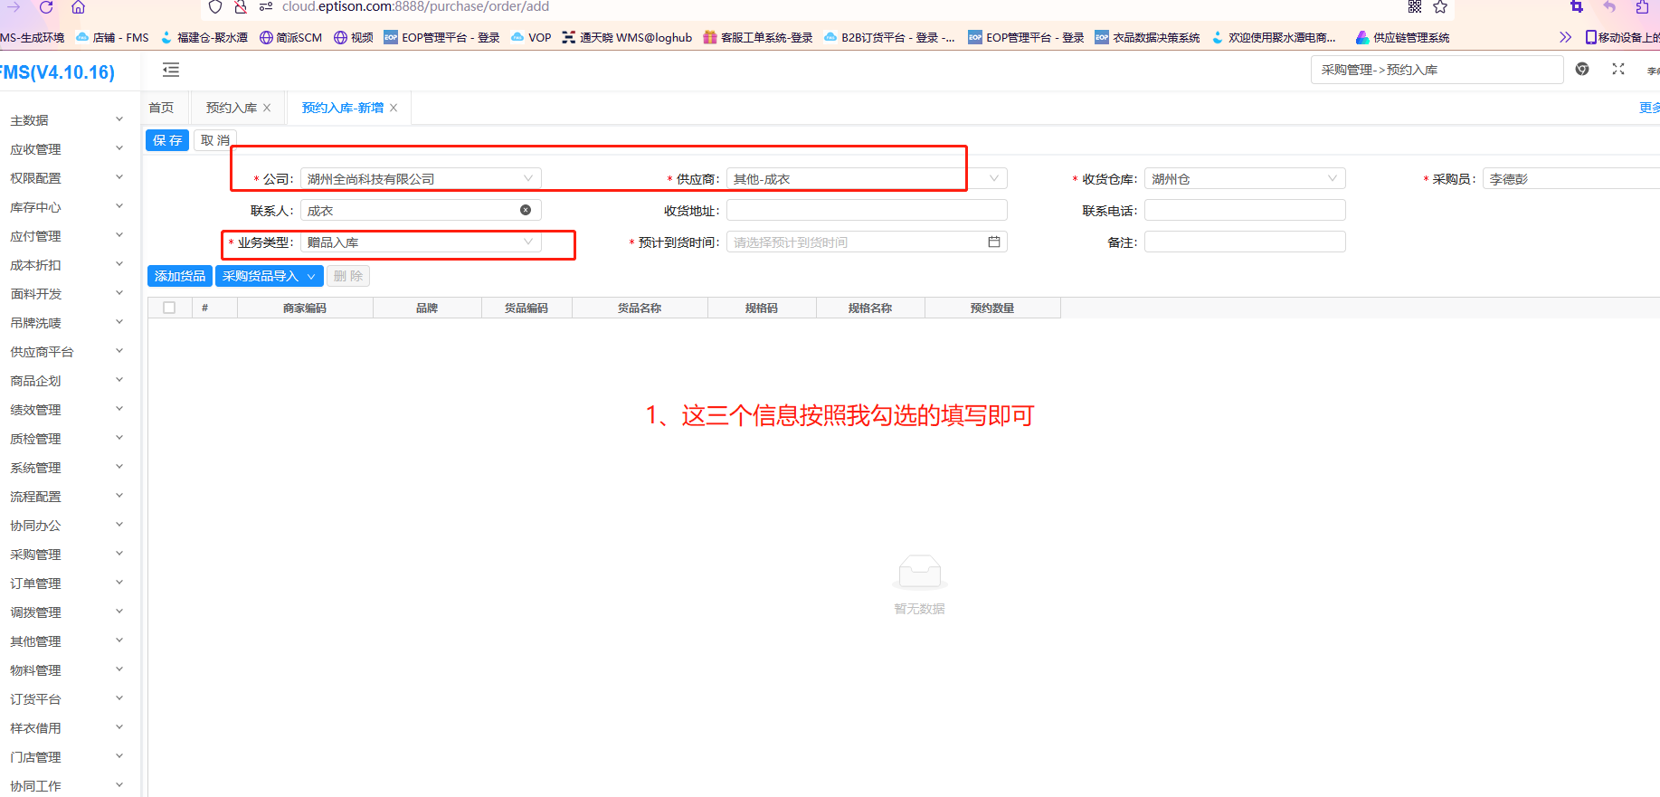Image resolution: width=1660 pixels, height=797 pixels.
Task: Open the calendar icon for 预计到货时间
Action: 993,242
